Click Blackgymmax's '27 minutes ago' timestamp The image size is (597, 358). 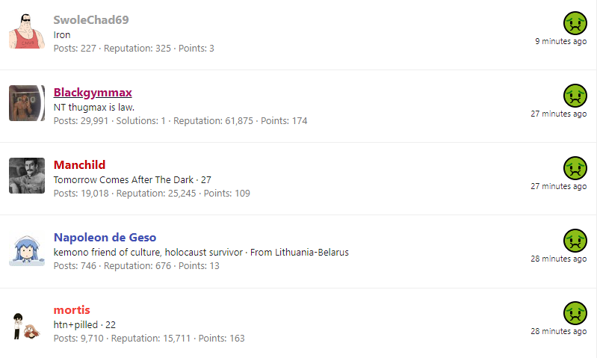559,114
